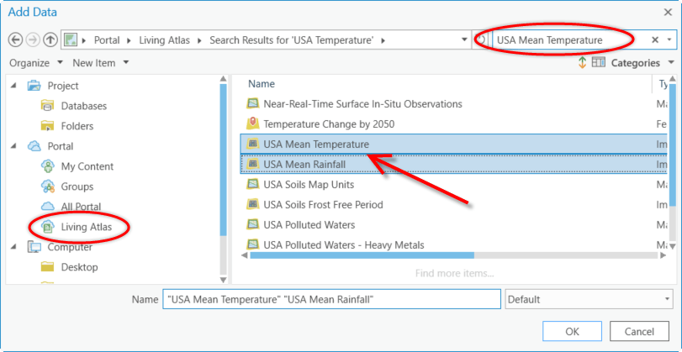682x352 pixels.
Task: Click the My Content icon
Action: 47,166
